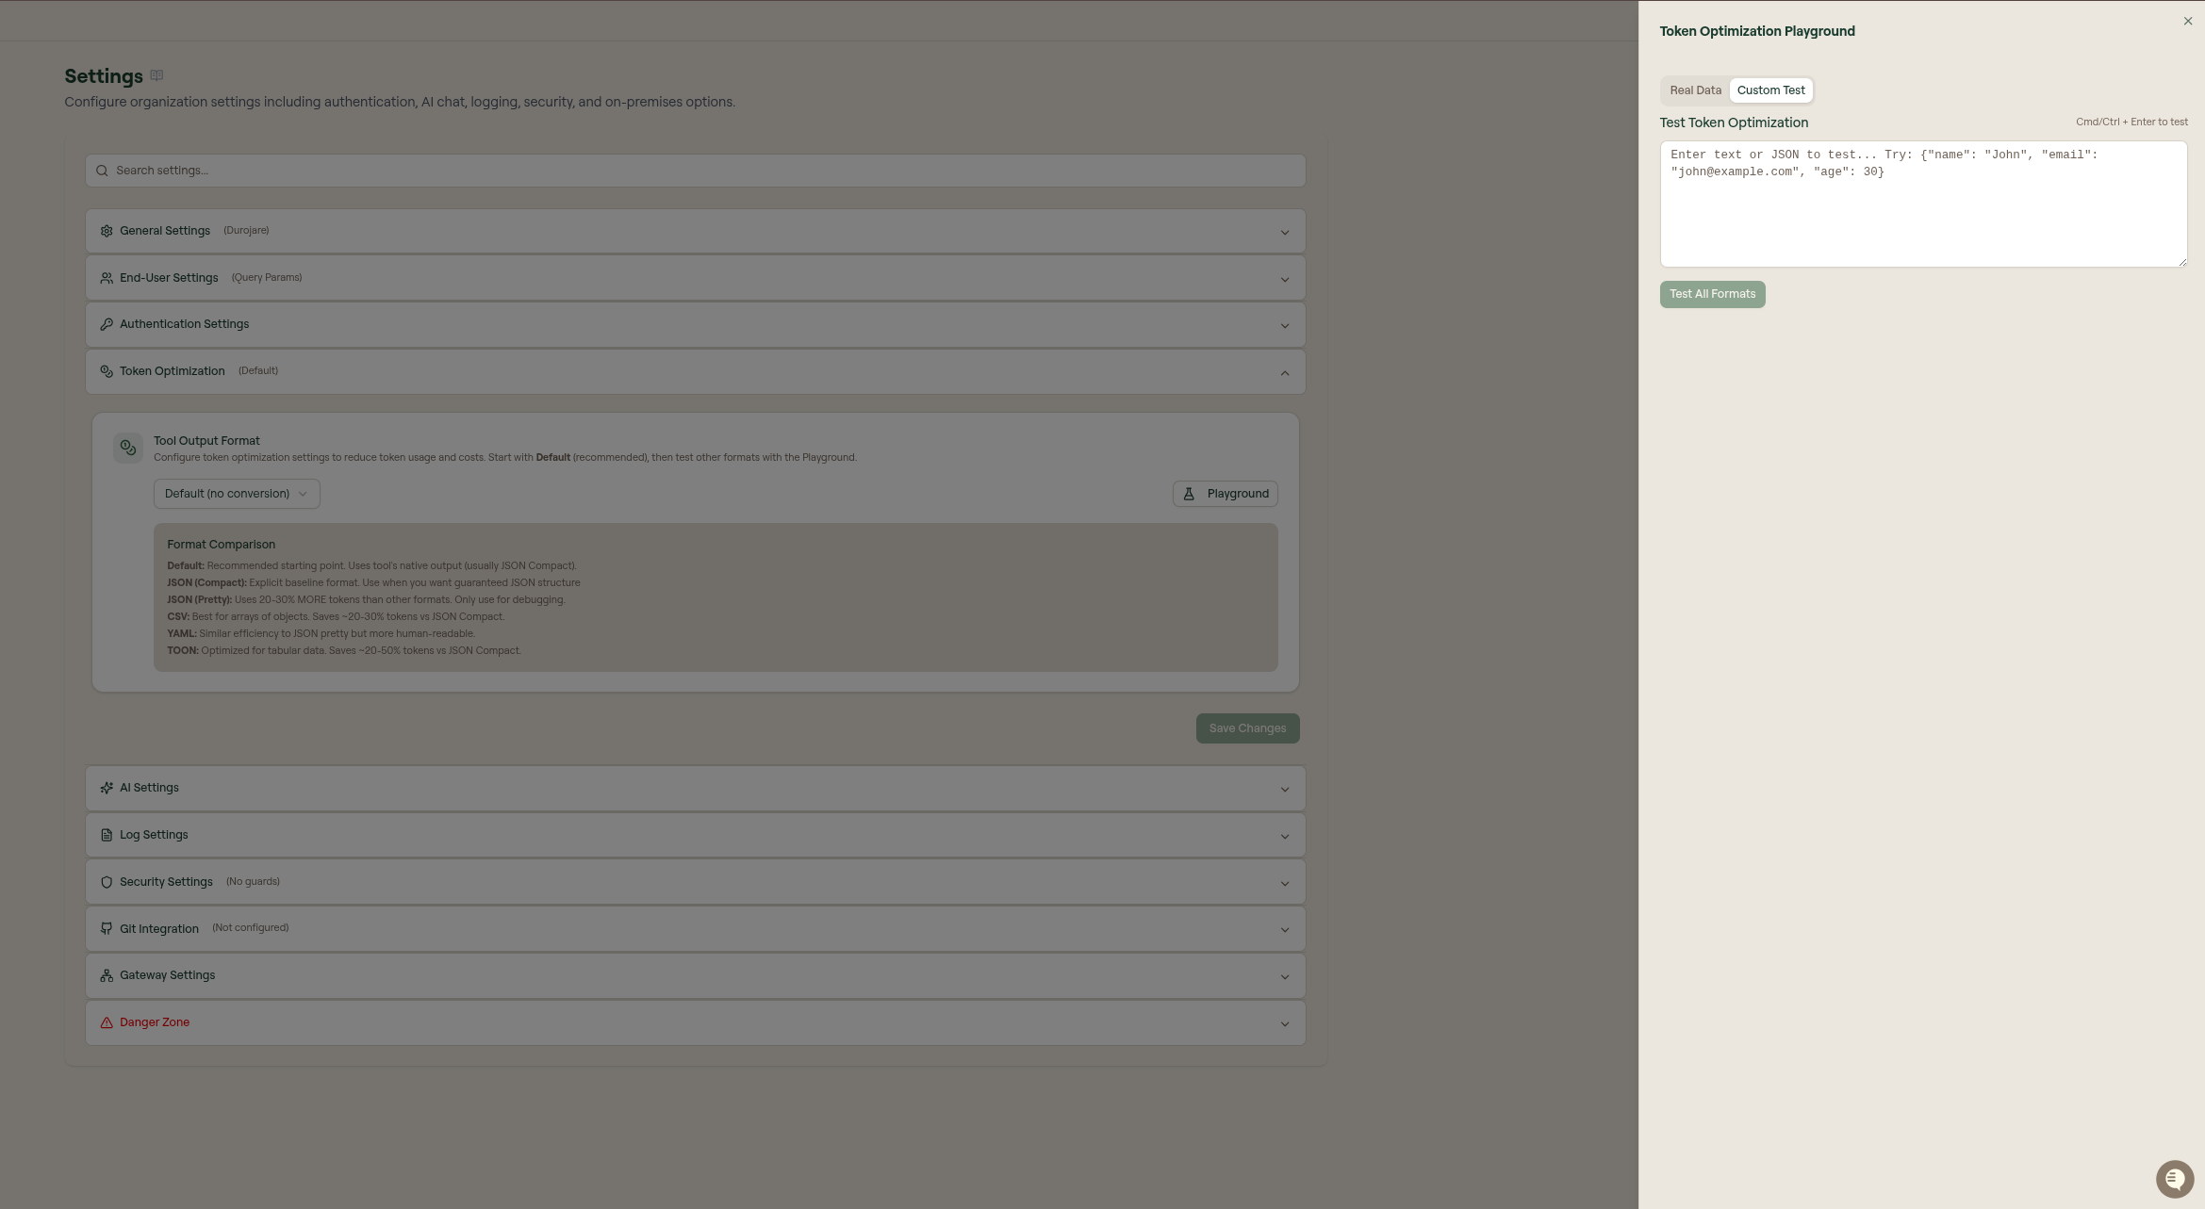Screen dimensions: 2205x1209
Task: Expand Gateway Settings chevron
Action: 1284,976
